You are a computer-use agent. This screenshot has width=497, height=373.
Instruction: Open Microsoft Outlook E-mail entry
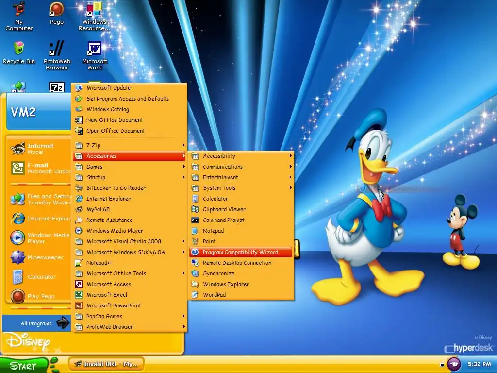tap(40, 168)
